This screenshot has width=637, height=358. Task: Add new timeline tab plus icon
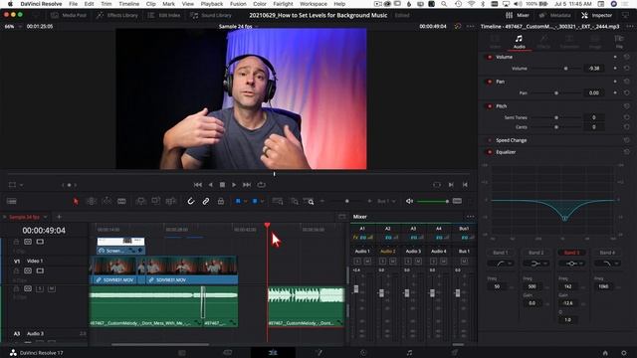[59, 217]
